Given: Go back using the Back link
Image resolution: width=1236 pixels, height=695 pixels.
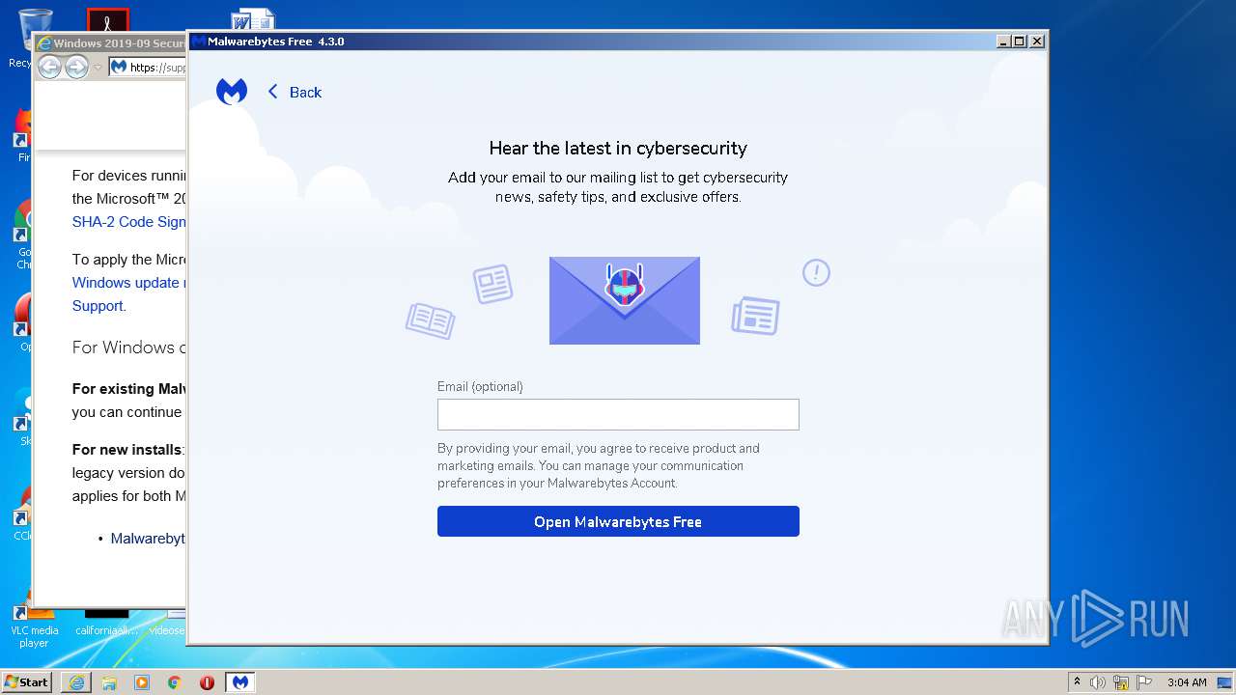Looking at the screenshot, I should click(x=295, y=92).
